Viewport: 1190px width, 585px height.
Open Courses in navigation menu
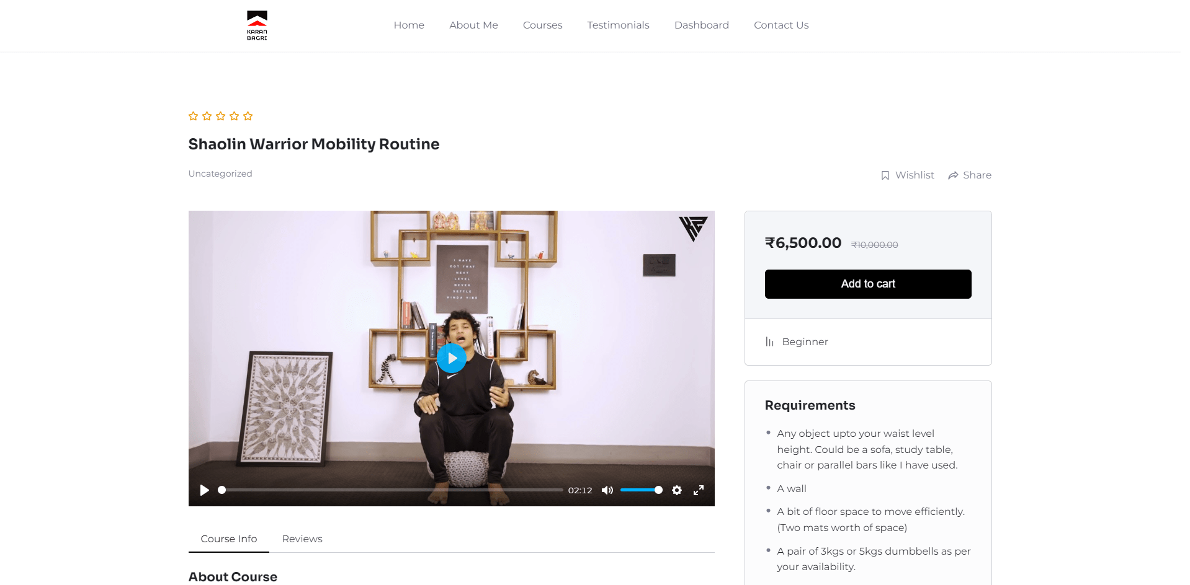(x=542, y=25)
